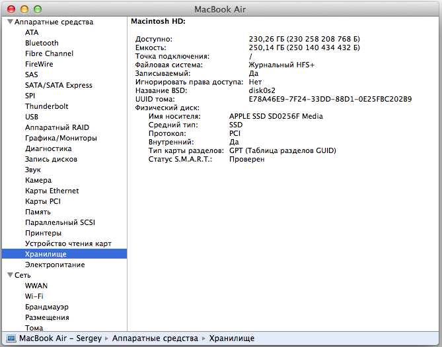The width and height of the screenshot is (442, 347).
Task: Click APPLE SSD SD0256F Media text
Action: pos(276,116)
